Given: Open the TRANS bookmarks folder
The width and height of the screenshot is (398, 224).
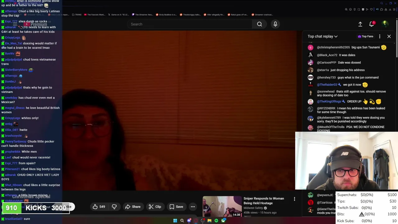Looking at the screenshot, I should click(x=76, y=15).
